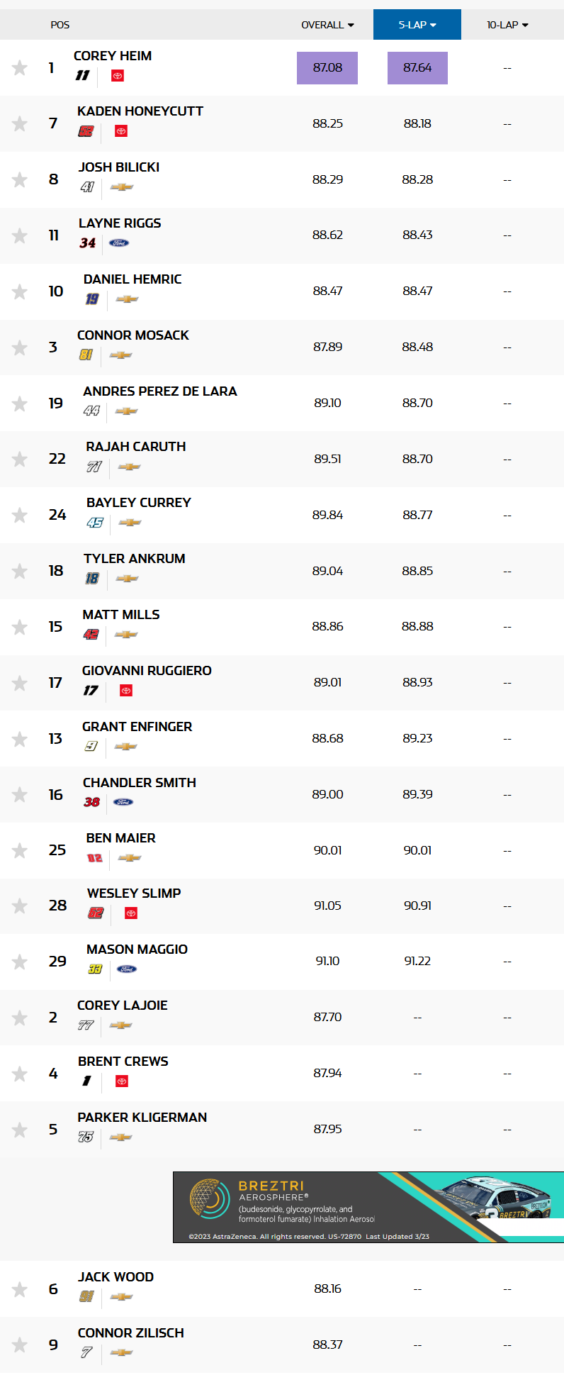Click the Toyota icon for Giovanni Ruggiero
This screenshot has width=564, height=1375.
[125, 690]
